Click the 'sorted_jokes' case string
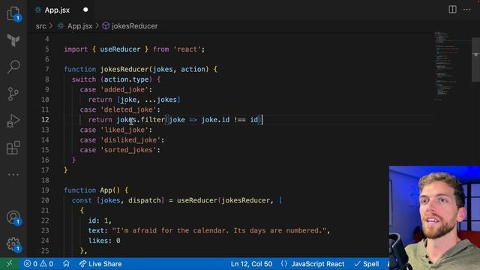This screenshot has height=270, width=480. (128, 150)
